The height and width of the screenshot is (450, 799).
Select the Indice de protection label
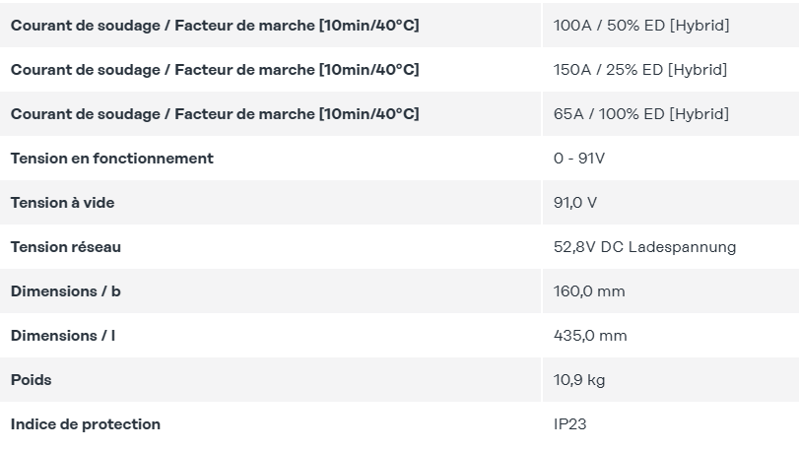(x=86, y=424)
